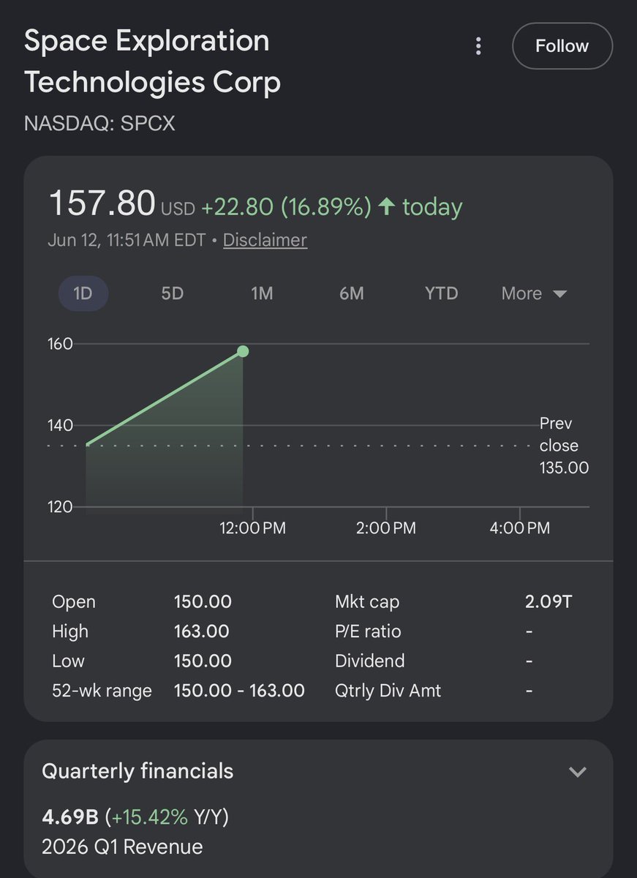Switch chart to 5D range

point(172,293)
